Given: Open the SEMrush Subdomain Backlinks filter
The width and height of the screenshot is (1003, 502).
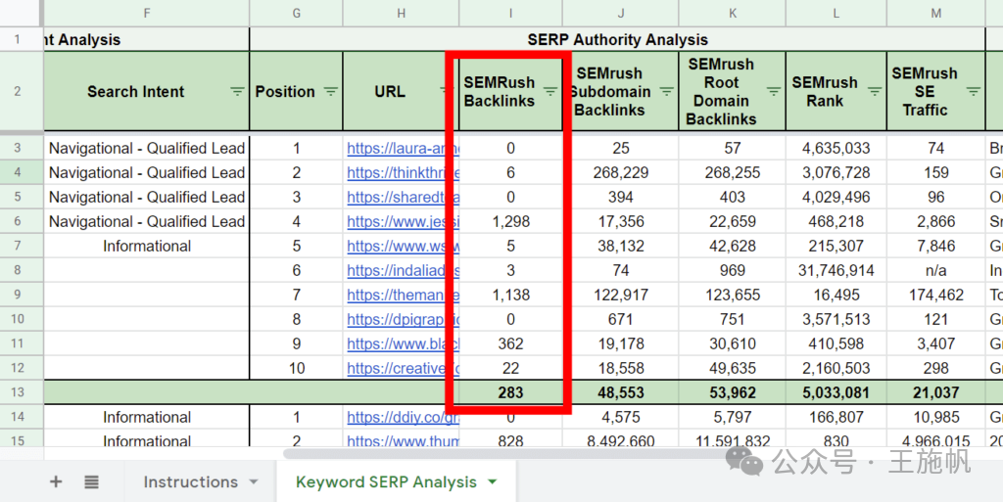Looking at the screenshot, I should coord(666,91).
